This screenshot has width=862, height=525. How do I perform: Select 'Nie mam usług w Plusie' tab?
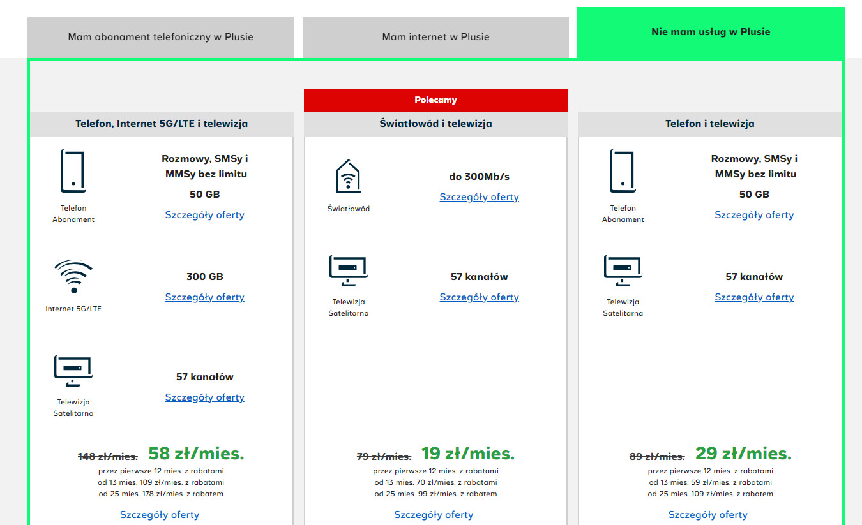(x=711, y=32)
